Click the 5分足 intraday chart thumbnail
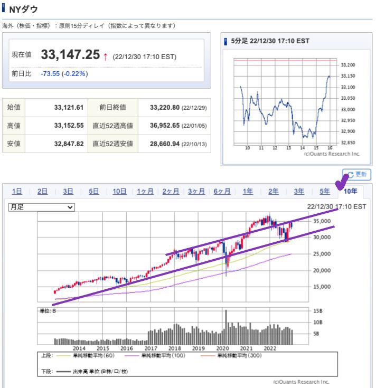The width and height of the screenshot is (376, 388). 296,107
